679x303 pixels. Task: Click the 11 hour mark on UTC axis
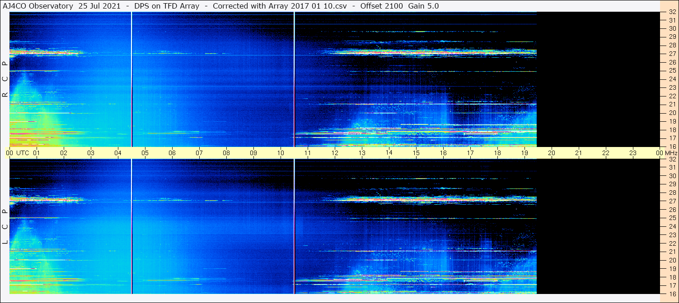point(308,153)
